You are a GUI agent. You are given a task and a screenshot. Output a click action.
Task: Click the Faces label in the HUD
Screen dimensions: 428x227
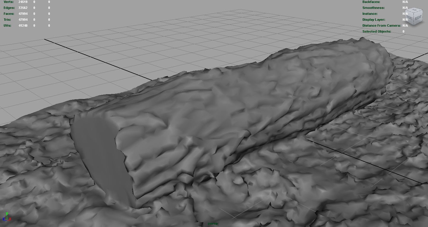point(9,14)
